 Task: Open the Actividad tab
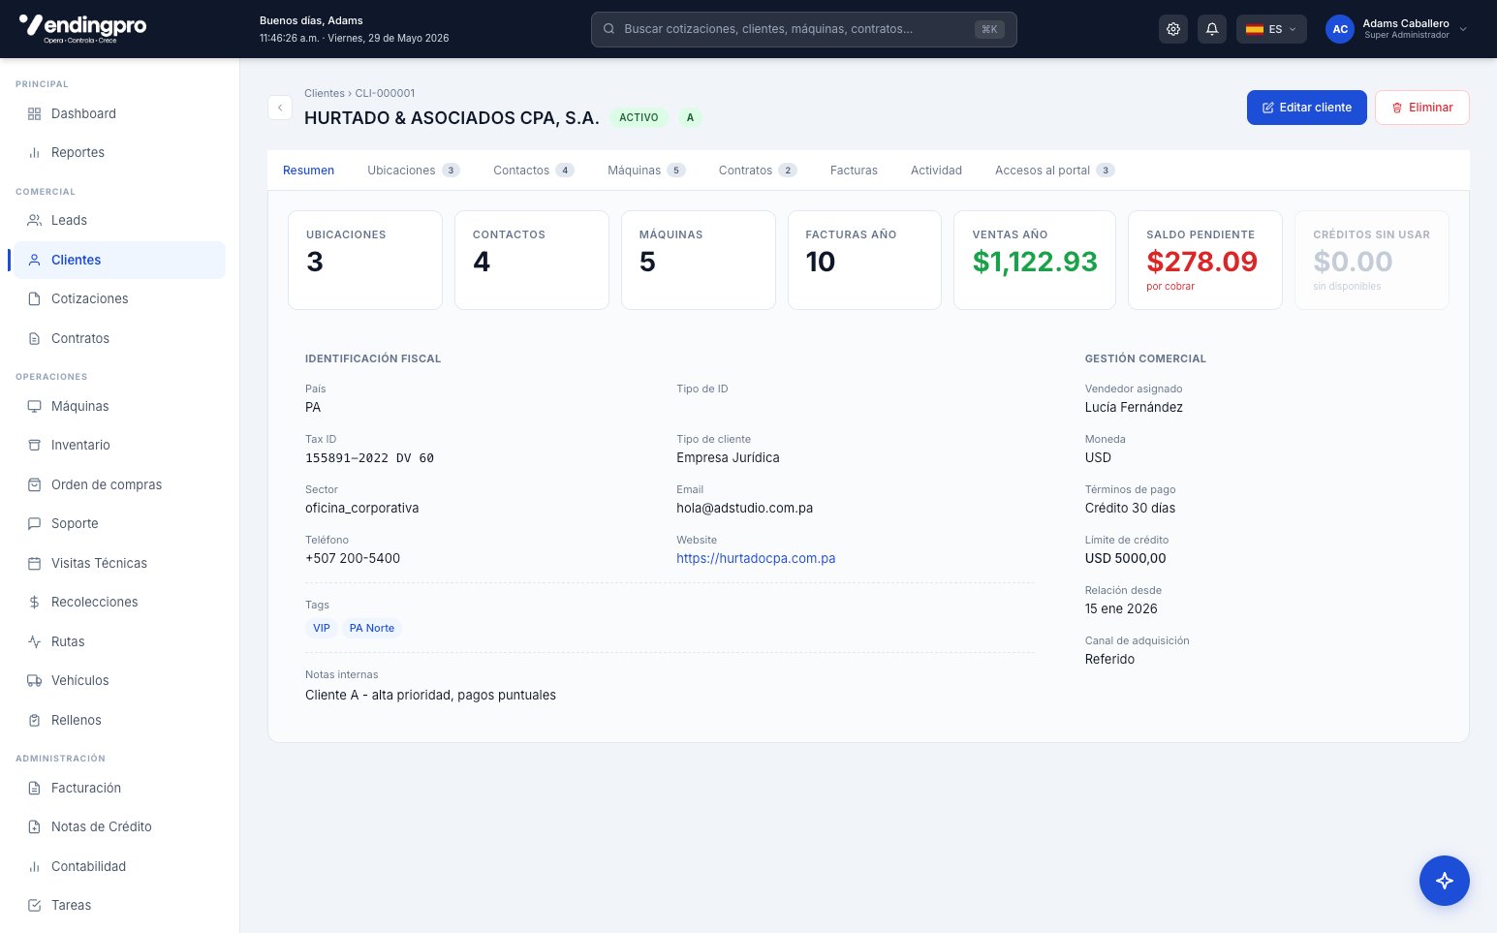point(936,171)
